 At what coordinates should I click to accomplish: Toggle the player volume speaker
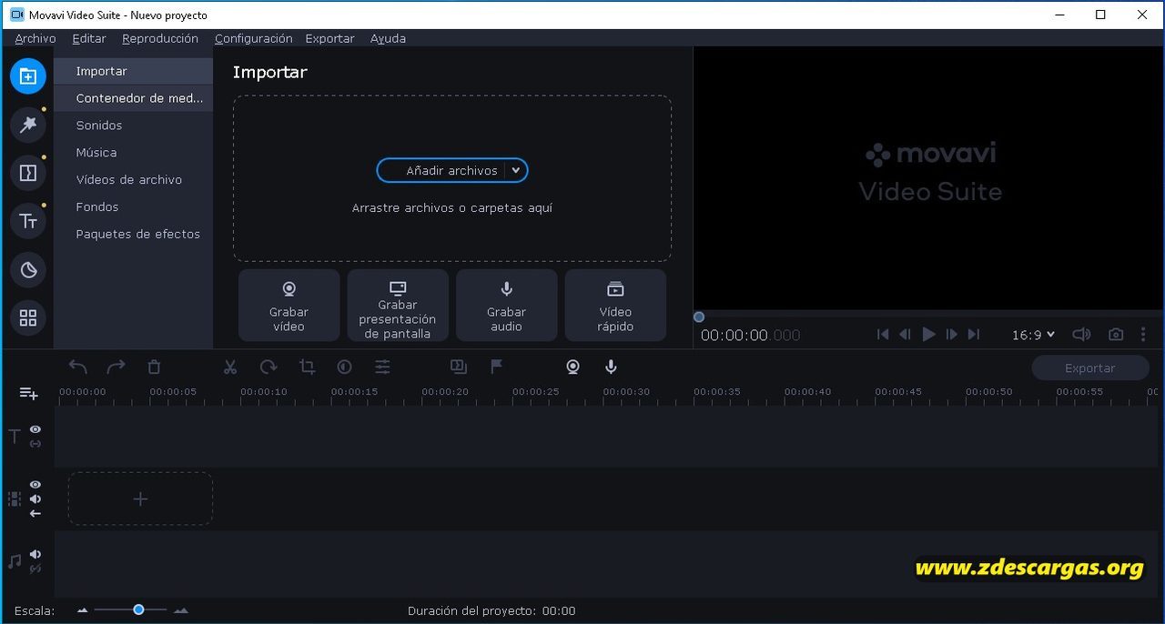coord(1081,334)
